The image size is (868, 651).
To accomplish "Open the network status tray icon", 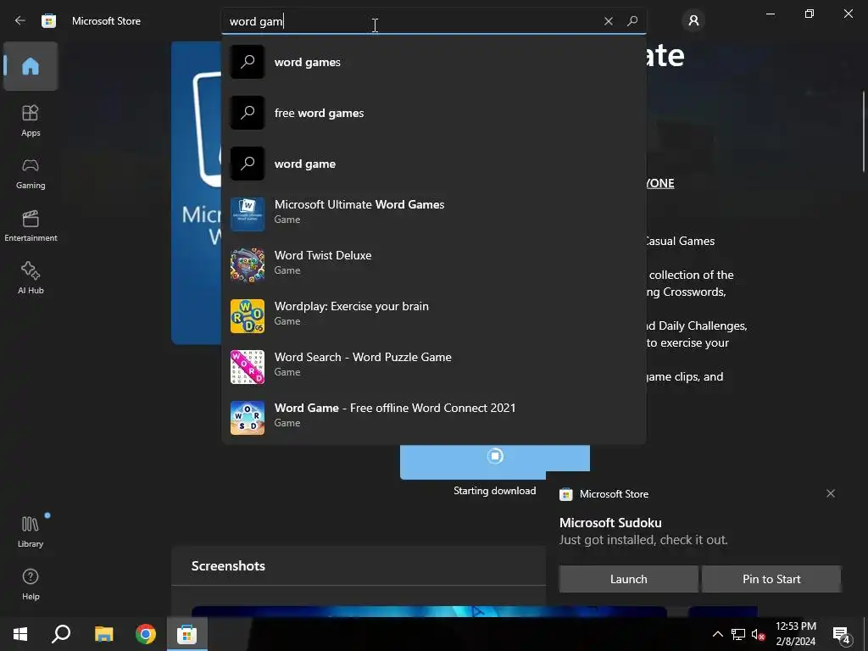I will pyautogui.click(x=738, y=634).
